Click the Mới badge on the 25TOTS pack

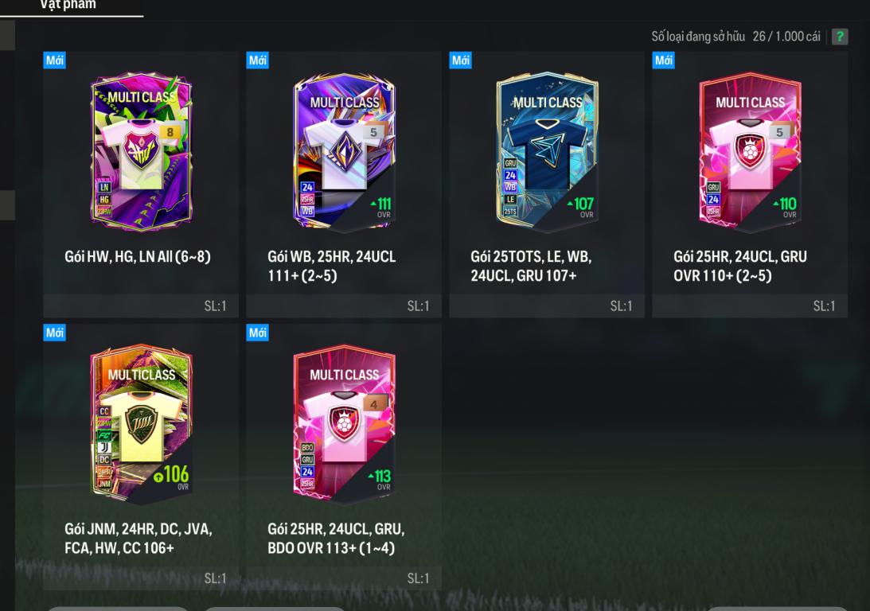pos(461,60)
